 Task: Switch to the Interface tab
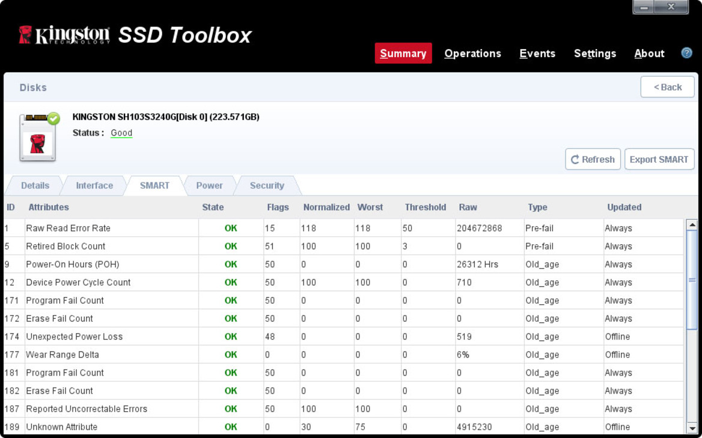[94, 185]
